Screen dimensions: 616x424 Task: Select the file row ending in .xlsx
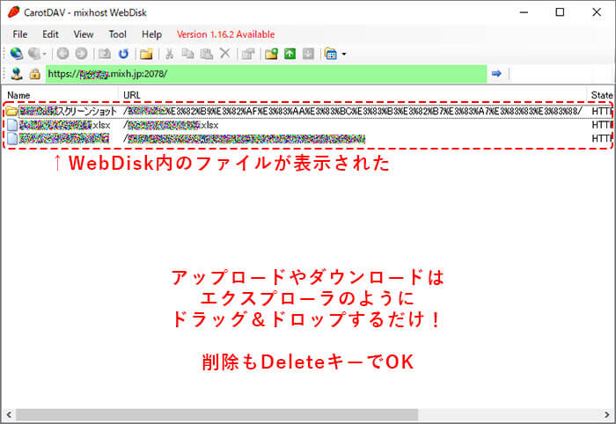pos(308,125)
